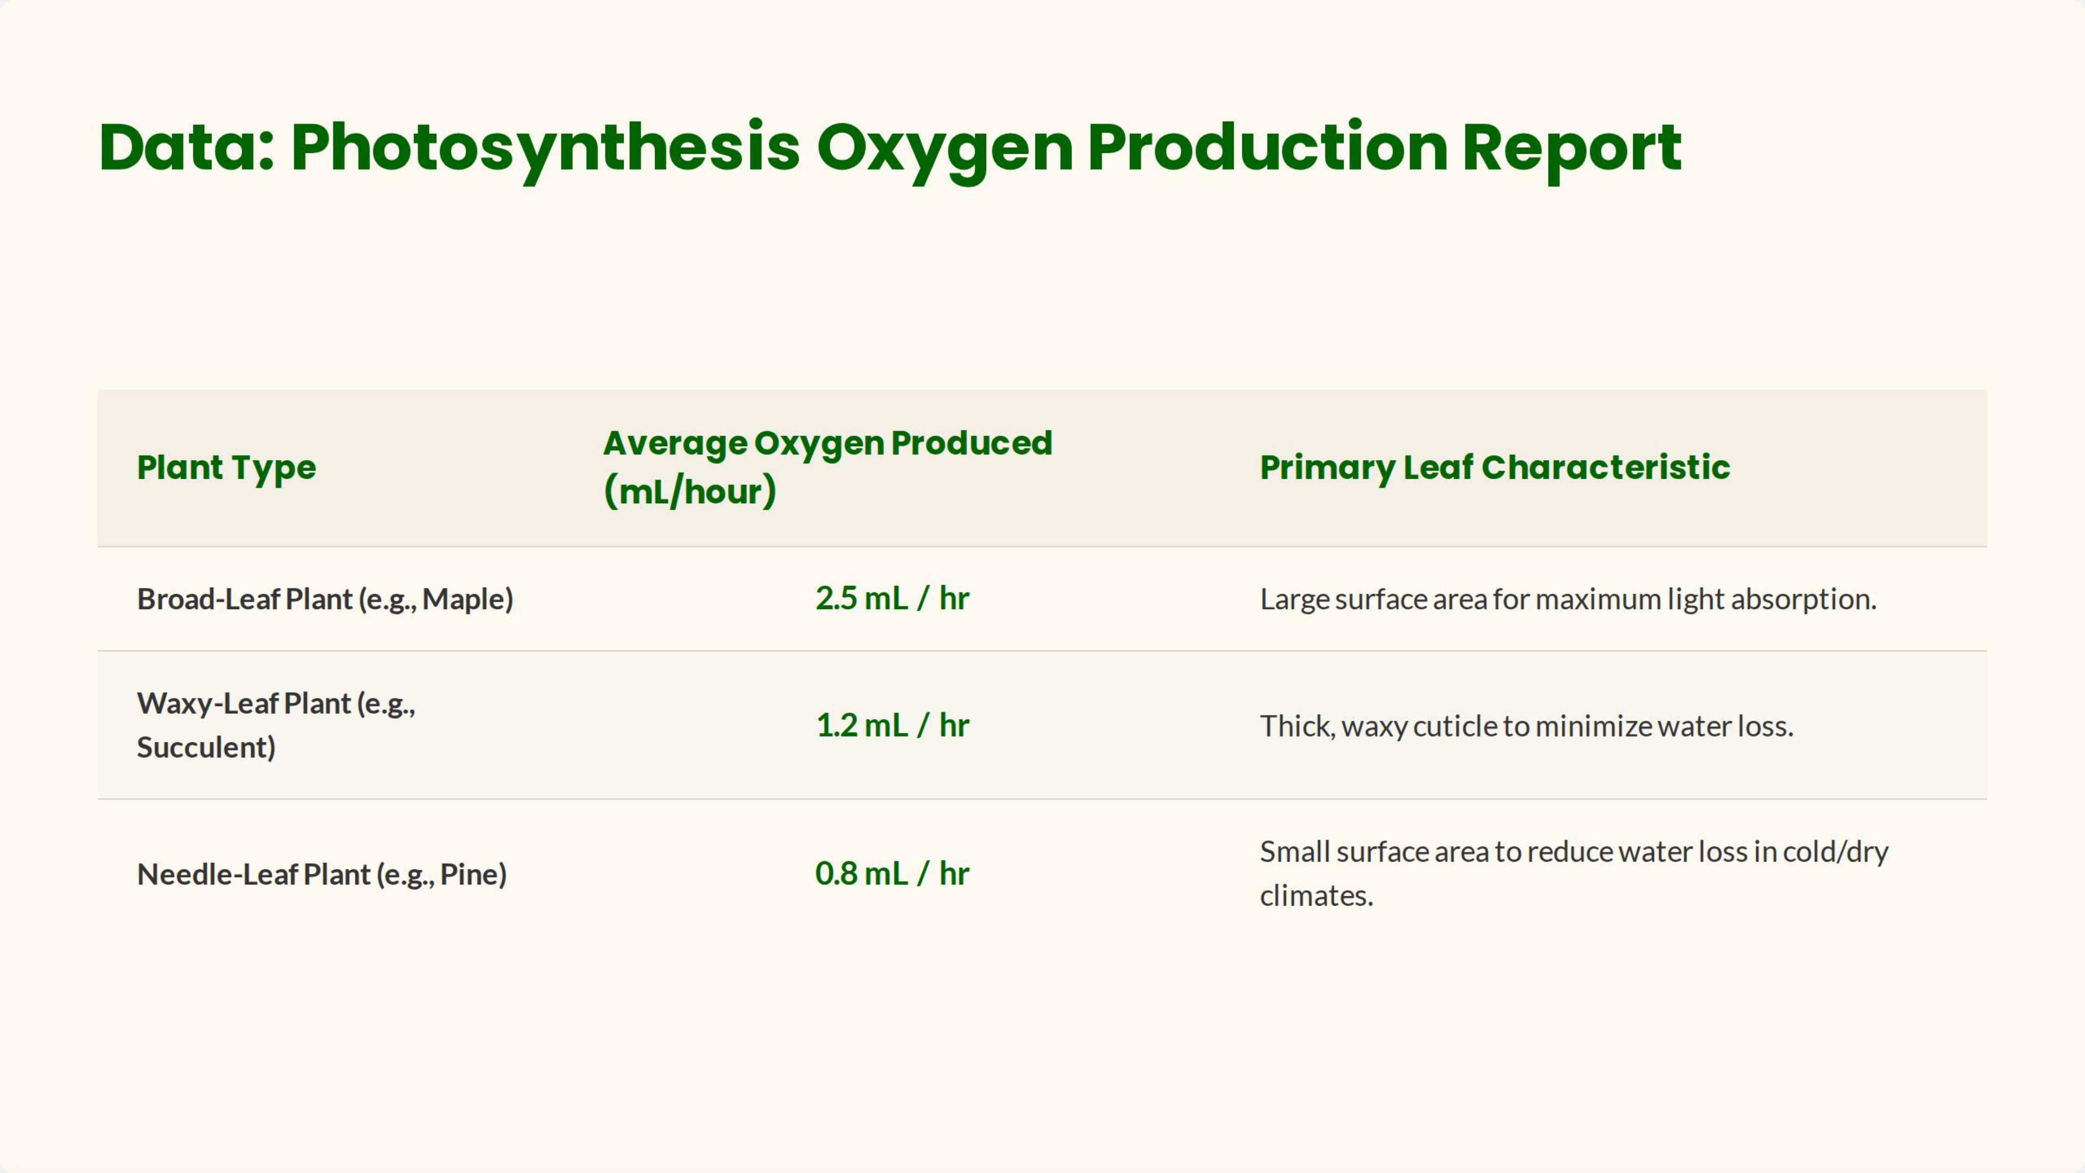Click the word 'Succulent)' in the waxy-leaf row
The image size is (2085, 1173).
(205, 747)
